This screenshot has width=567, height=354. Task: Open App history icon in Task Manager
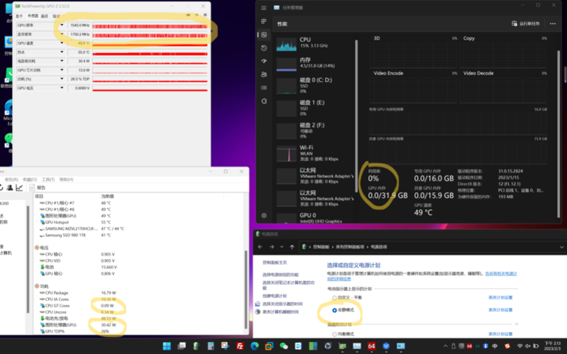click(264, 48)
